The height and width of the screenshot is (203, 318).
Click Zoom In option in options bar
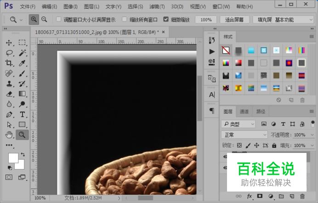pyautogui.click(x=34, y=19)
